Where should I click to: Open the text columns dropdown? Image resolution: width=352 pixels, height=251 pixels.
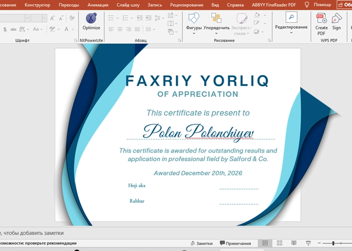point(150,29)
